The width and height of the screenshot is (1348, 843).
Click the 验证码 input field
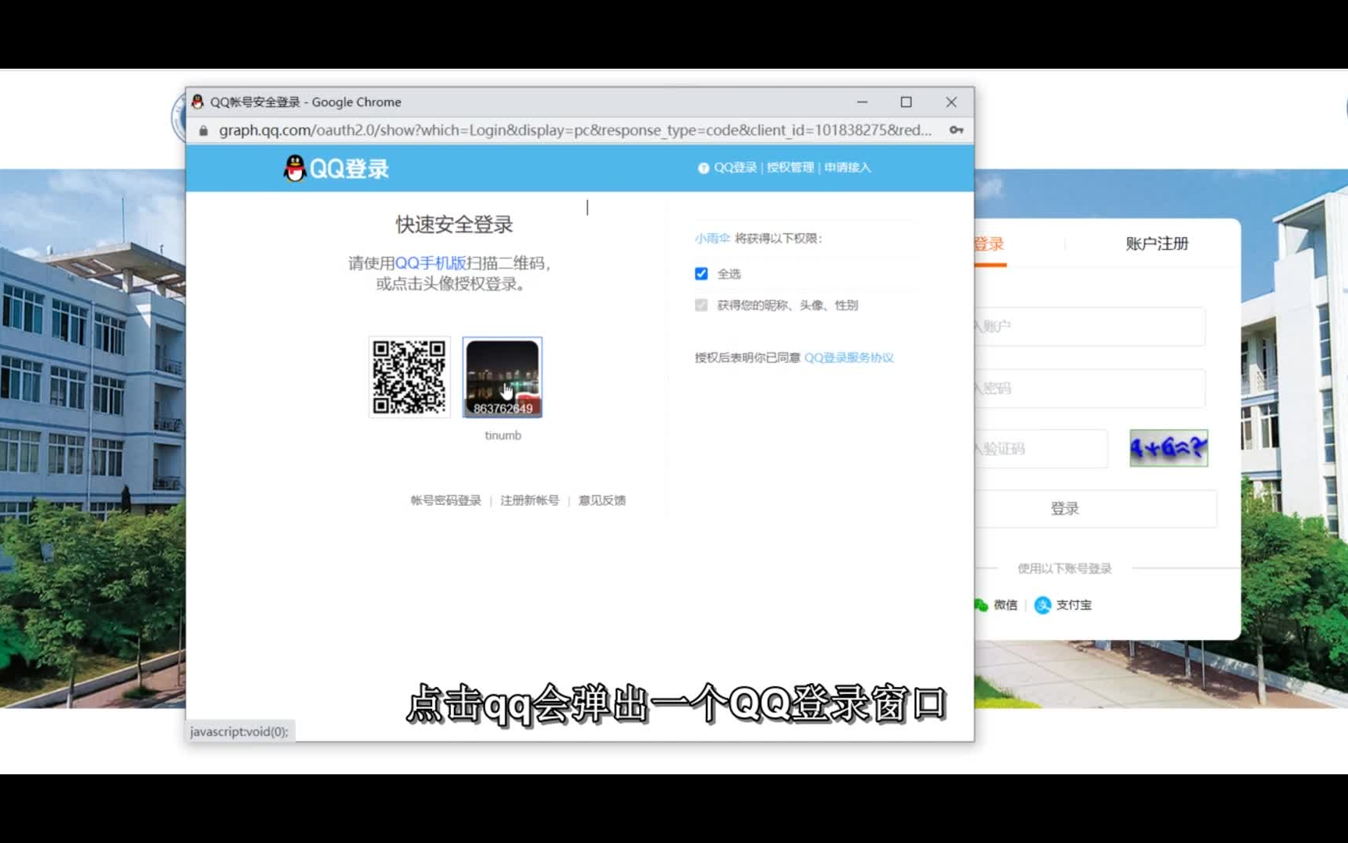[1041, 449]
